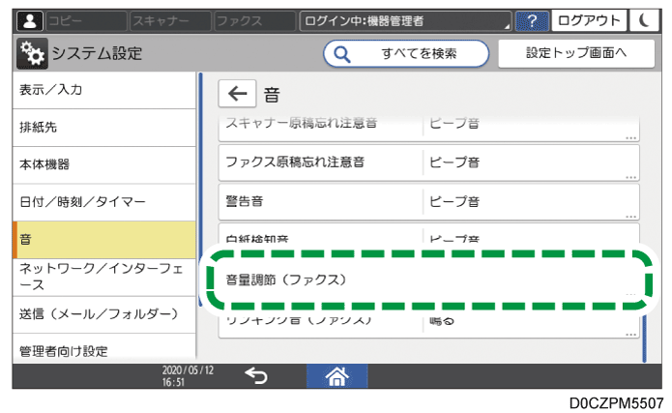Select the ファクス function tab
The height and width of the screenshot is (413, 672).
tap(255, 20)
